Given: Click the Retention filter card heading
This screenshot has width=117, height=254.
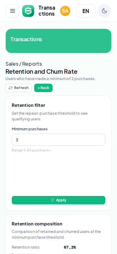Looking at the screenshot, I should click(x=28, y=105).
